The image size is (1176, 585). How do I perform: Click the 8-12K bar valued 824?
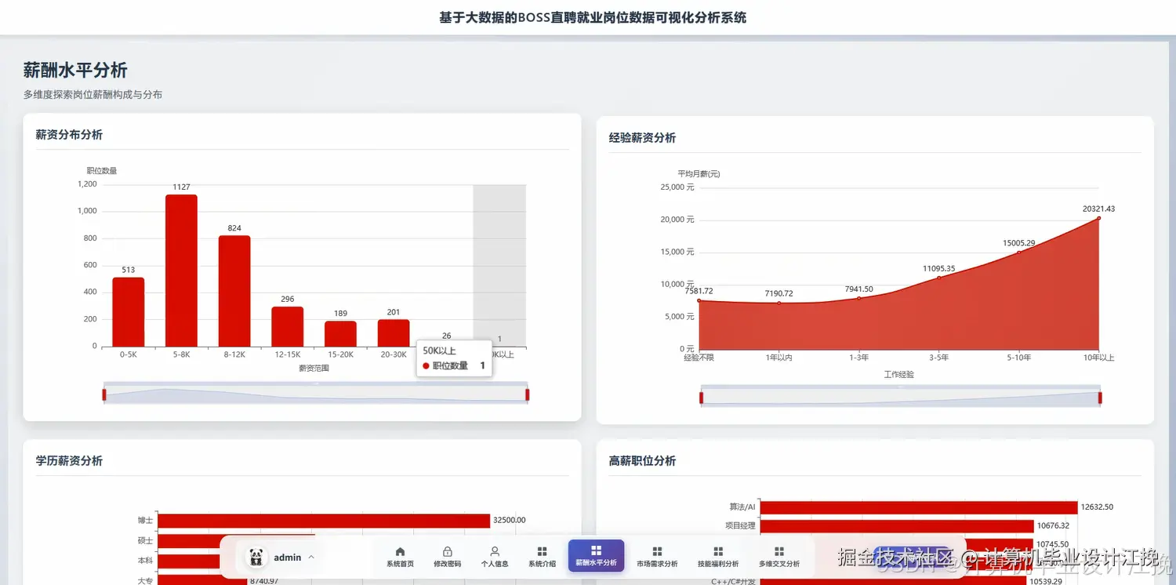[234, 291]
